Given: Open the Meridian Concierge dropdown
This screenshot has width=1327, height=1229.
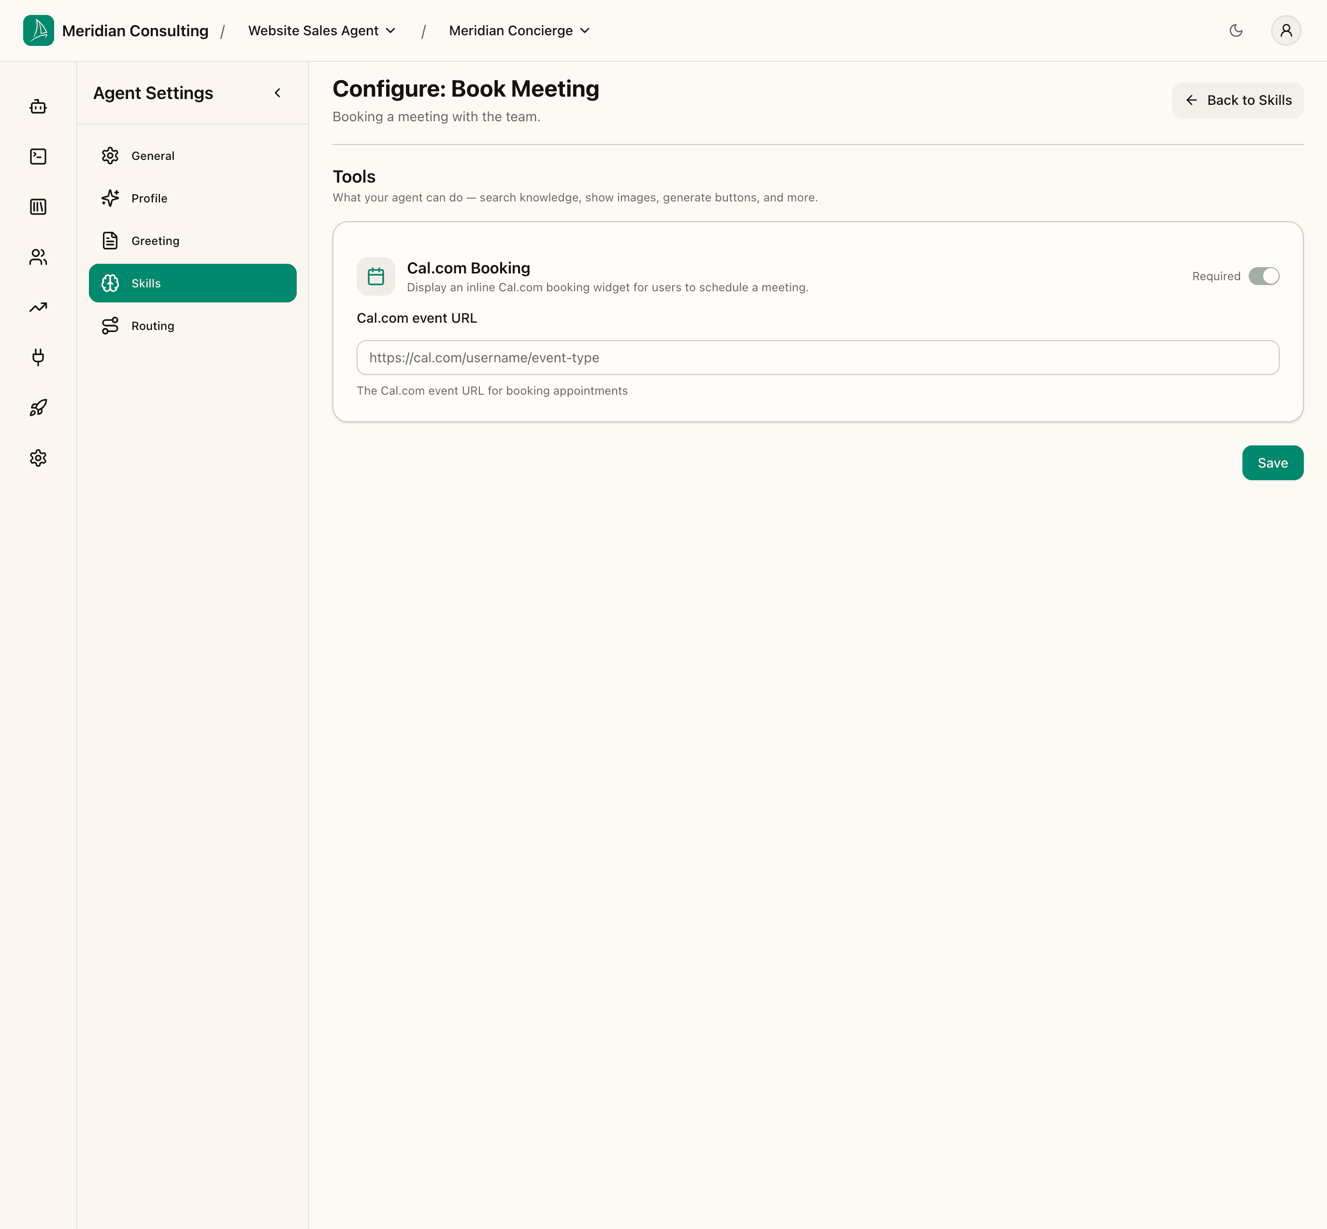Looking at the screenshot, I should click(x=519, y=30).
